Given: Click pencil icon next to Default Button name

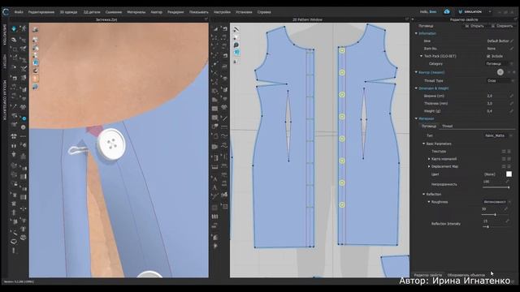Looking at the screenshot, I should pyautogui.click(x=512, y=41).
